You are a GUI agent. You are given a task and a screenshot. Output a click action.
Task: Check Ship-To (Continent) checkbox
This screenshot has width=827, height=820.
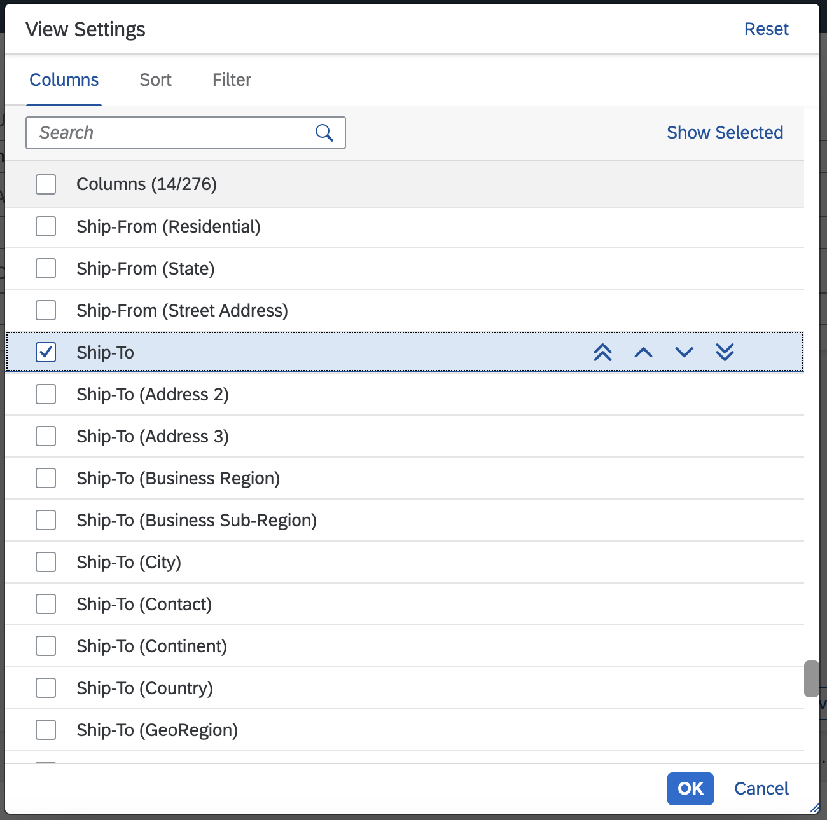click(46, 646)
